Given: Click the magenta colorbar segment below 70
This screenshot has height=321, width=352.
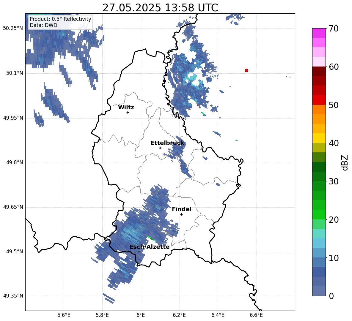Looking at the screenshot, I should [319, 33].
